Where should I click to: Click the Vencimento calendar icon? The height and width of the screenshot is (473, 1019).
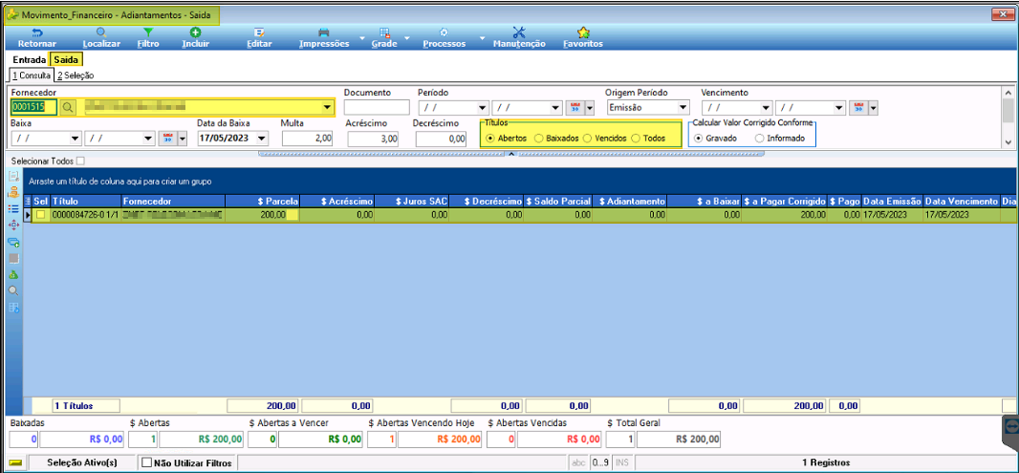tap(859, 108)
